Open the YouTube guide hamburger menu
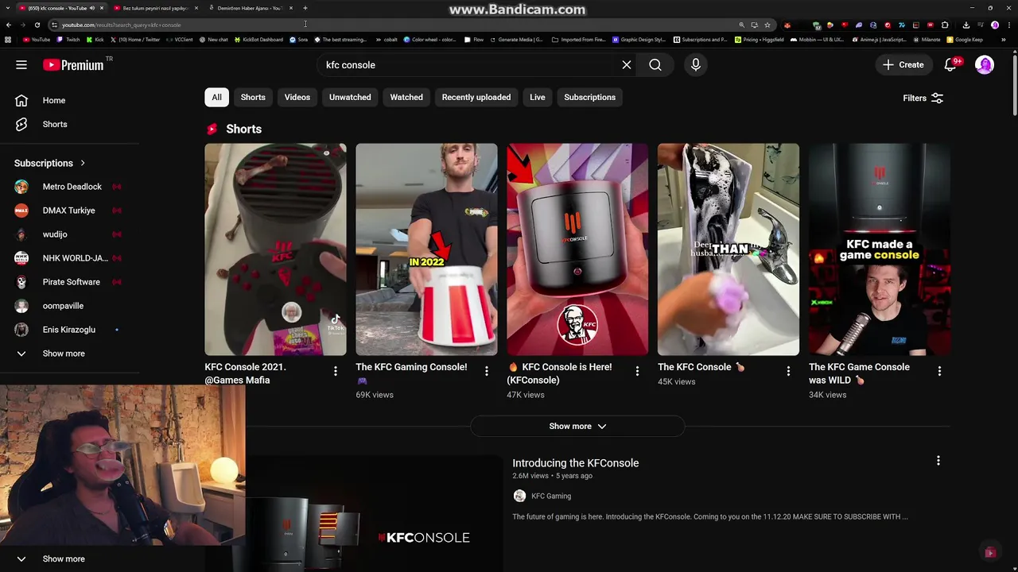This screenshot has height=572, width=1018. [x=21, y=65]
